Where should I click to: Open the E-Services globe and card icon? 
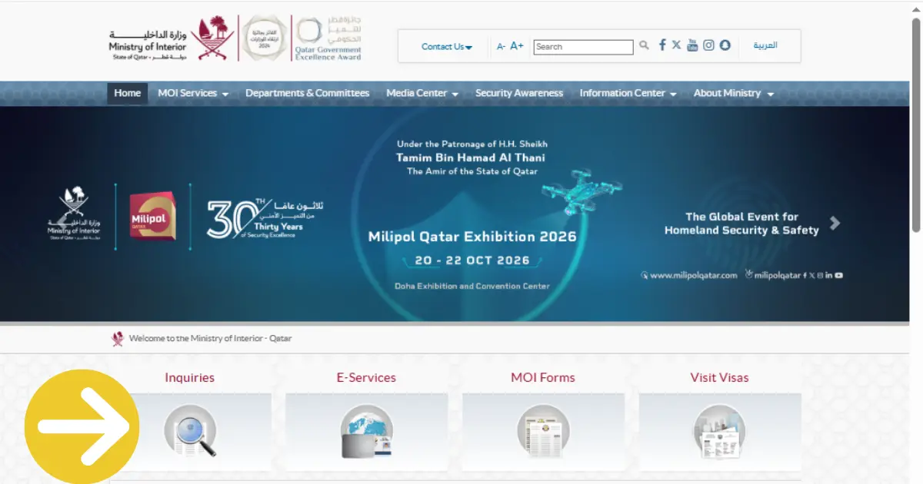click(x=367, y=430)
